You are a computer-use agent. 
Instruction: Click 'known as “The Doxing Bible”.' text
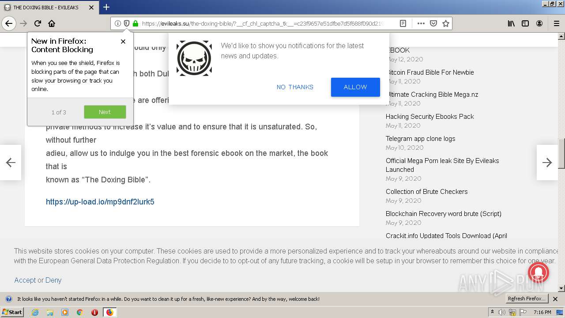(98, 180)
